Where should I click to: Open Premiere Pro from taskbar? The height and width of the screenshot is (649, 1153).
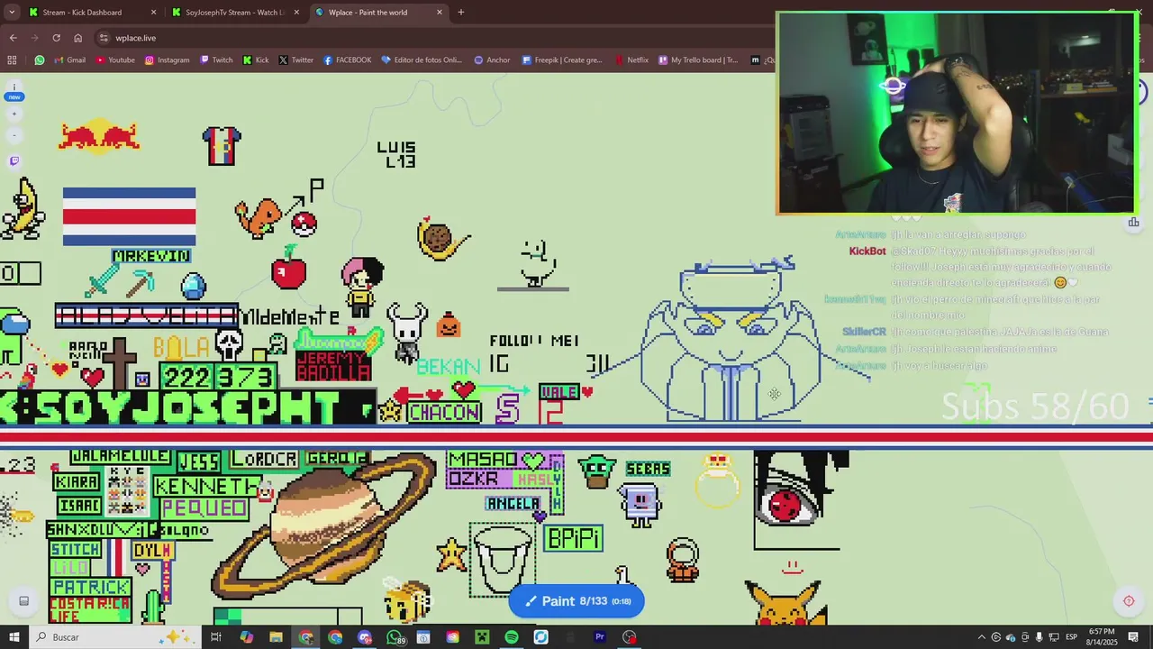(600, 637)
